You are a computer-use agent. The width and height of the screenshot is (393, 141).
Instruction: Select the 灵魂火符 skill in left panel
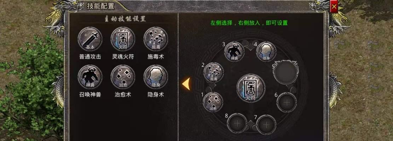pyautogui.click(x=123, y=39)
